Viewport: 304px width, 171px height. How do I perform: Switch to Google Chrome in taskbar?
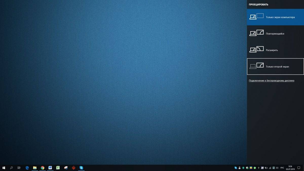coord(43,168)
